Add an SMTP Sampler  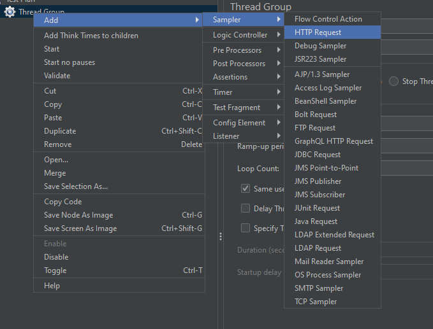[x=332, y=288]
